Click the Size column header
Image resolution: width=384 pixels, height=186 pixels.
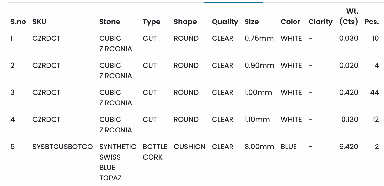pos(251,22)
